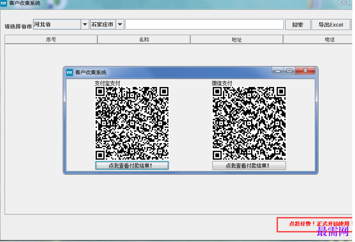Click the Alipay QR code image
The image size is (355, 242).
pyautogui.click(x=132, y=123)
